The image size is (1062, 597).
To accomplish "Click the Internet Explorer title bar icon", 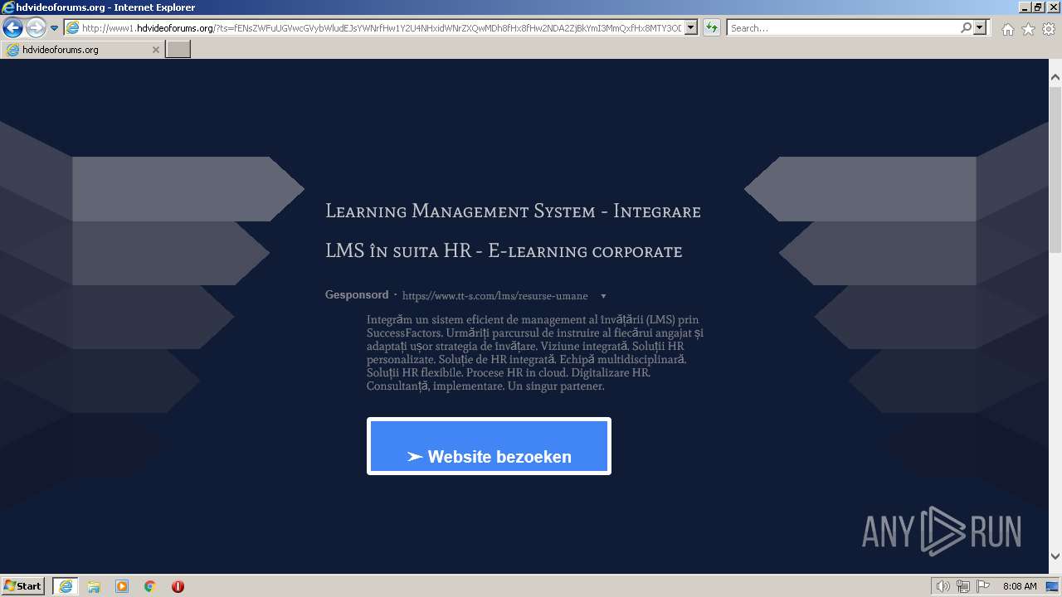I will pos(8,7).
